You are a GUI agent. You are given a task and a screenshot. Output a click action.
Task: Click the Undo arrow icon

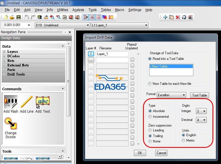coord(27,17)
